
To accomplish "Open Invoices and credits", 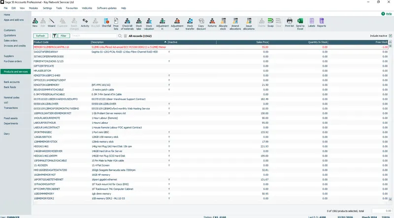I will pyautogui.click(x=15, y=46).
